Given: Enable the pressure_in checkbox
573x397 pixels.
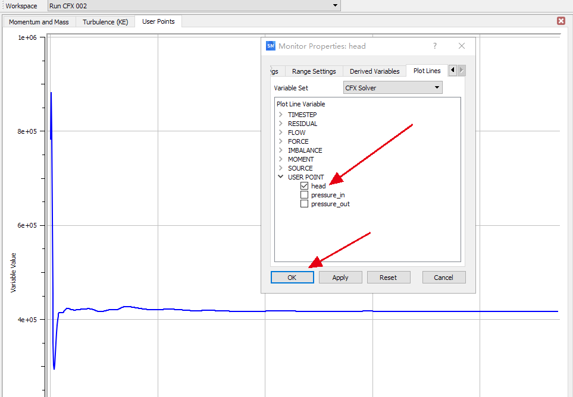Looking at the screenshot, I should [x=305, y=195].
